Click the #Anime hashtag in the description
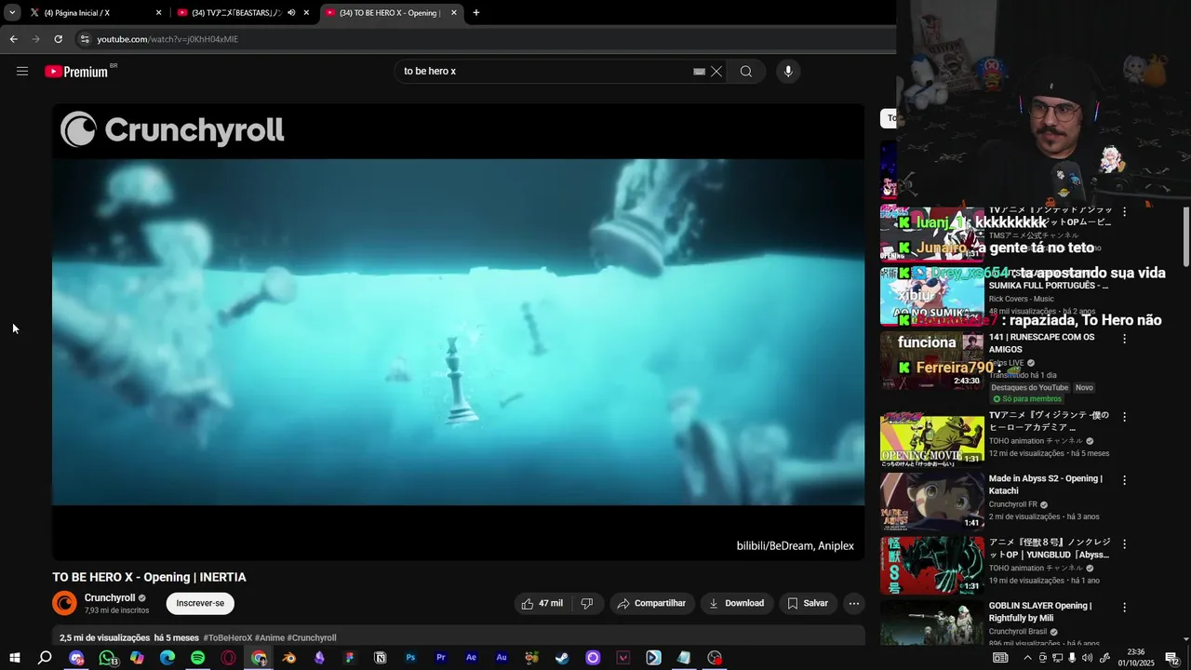 tap(270, 638)
